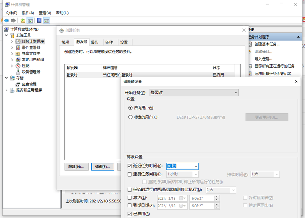305x218 pixels.
Task: Click the 新建(N)... button
Action: click(77, 167)
